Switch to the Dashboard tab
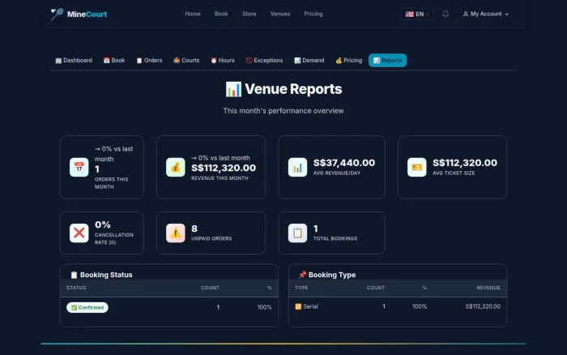 click(x=74, y=61)
